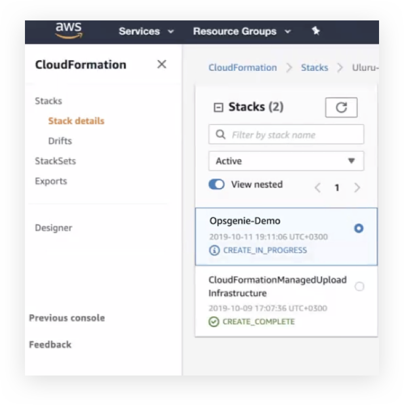Screen dimensions: 404x405
Task: Close the CloudFormation sidebar panel
Action: (162, 64)
